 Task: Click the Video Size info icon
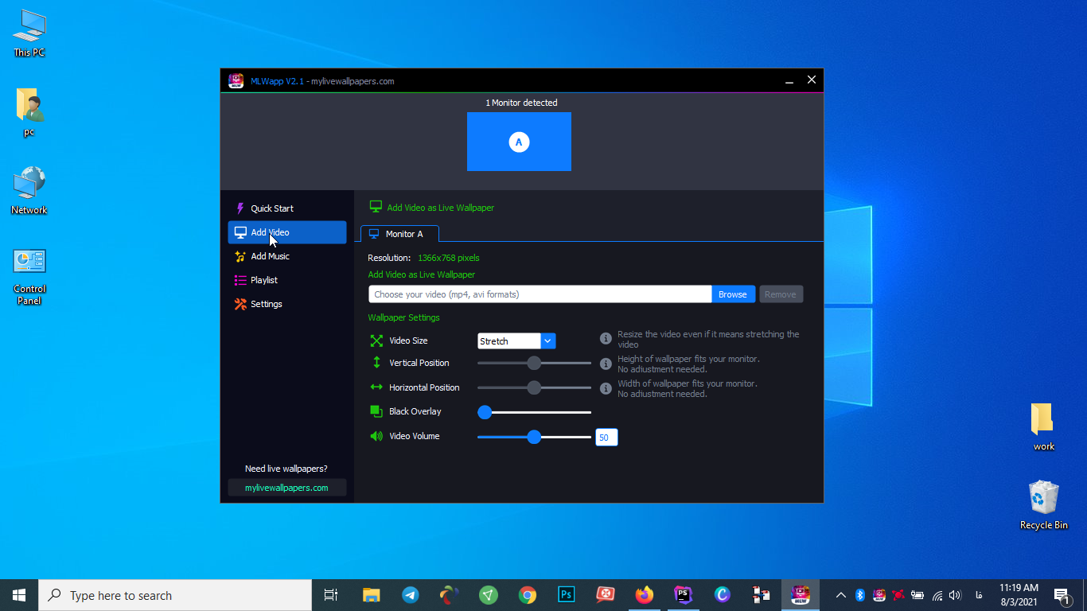[606, 339]
